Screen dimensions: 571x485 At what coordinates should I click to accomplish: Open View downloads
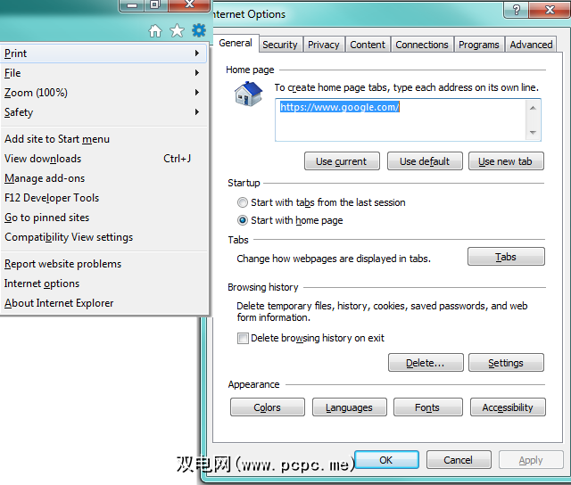click(x=103, y=159)
